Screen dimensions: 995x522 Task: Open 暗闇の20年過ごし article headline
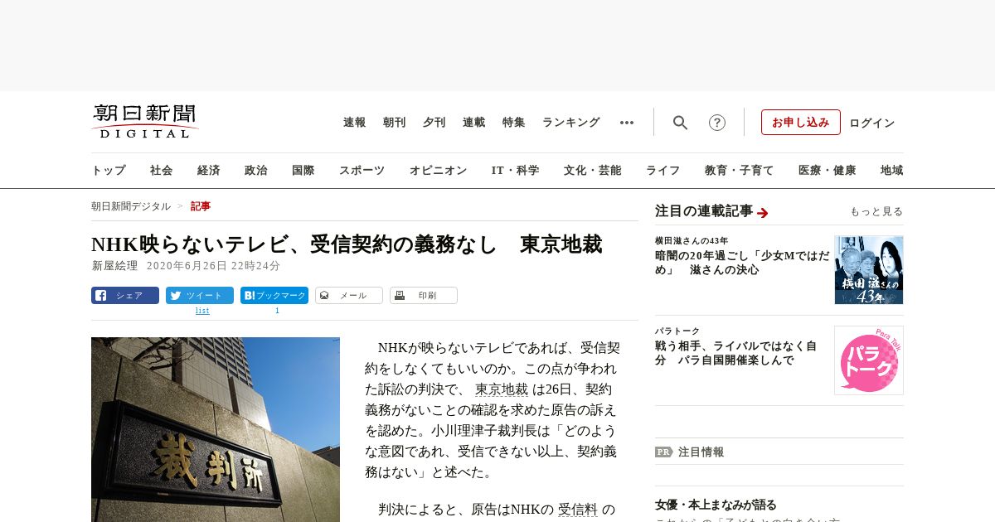[741, 263]
